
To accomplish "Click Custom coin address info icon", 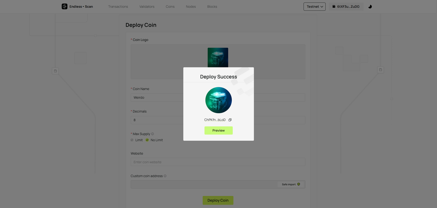I will 165,176.
